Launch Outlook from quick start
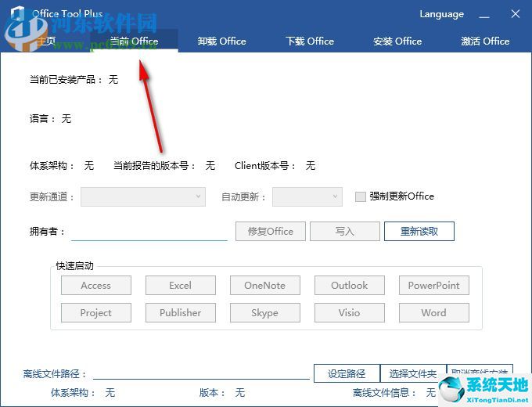This screenshot has width=532, height=407. coord(350,285)
